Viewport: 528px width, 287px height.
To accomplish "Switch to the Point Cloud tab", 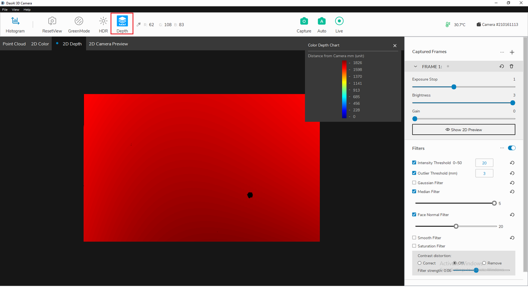I will tap(14, 44).
